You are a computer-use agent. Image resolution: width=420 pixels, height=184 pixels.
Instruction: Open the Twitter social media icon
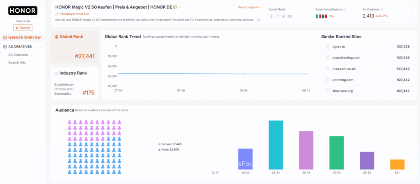284,16
